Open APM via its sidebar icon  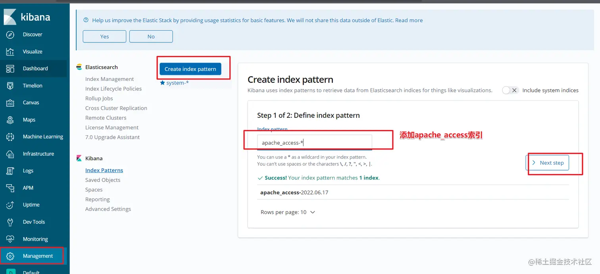pyautogui.click(x=10, y=188)
